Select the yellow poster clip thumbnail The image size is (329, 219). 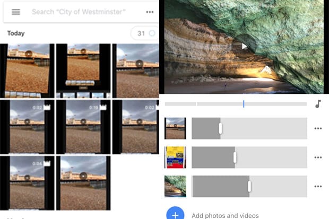point(175,157)
